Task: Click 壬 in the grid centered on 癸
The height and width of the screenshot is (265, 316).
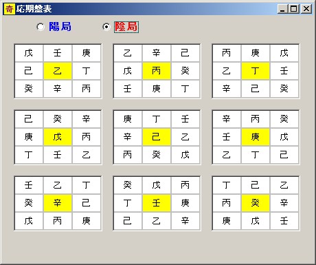Action: click(284, 221)
